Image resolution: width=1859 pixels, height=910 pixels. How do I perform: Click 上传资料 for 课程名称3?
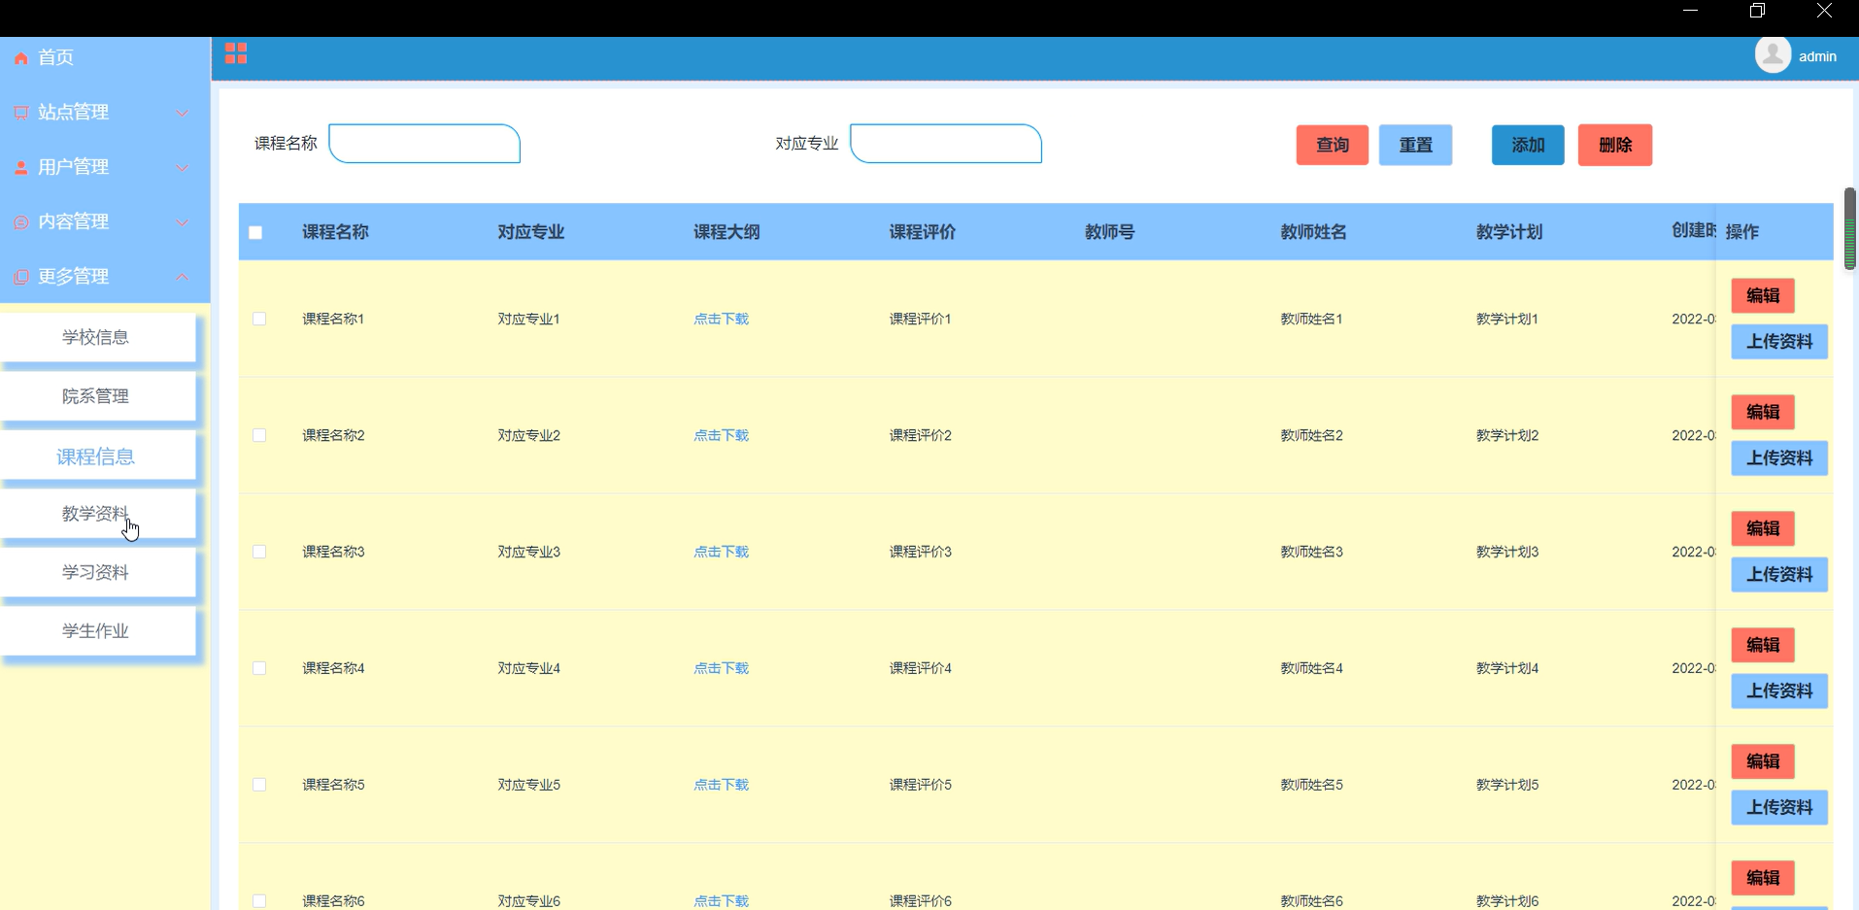tap(1779, 575)
